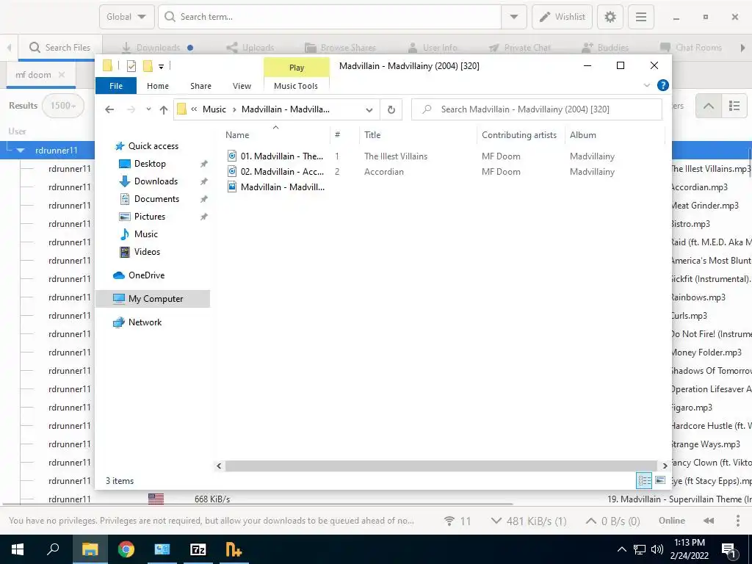Refresh the Madvillain folder view

[391, 109]
